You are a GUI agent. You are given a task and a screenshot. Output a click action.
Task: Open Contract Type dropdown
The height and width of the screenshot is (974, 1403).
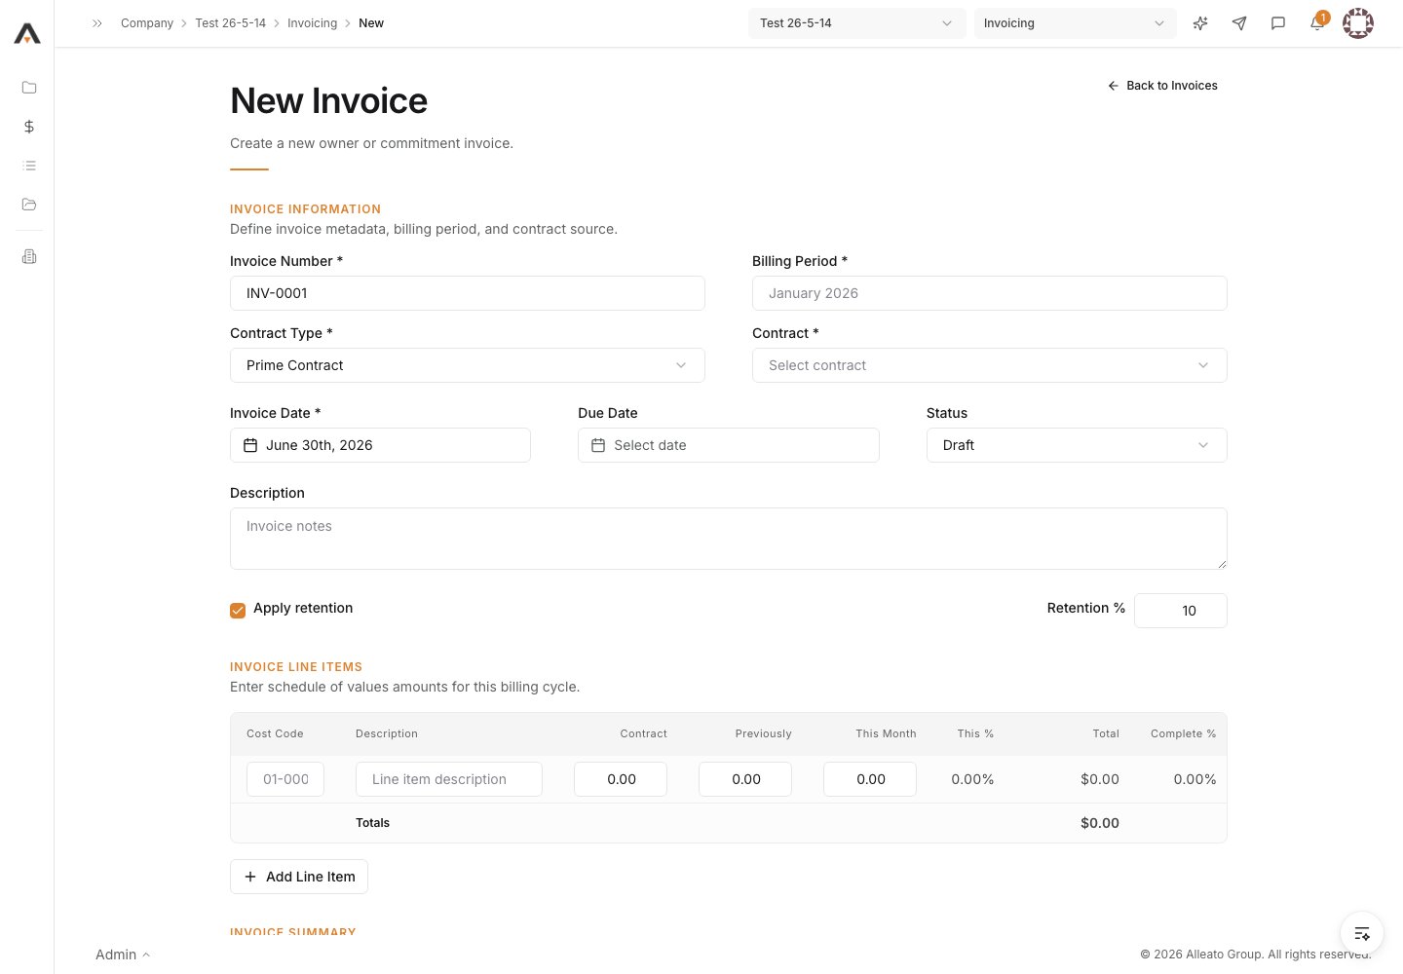coord(468,365)
